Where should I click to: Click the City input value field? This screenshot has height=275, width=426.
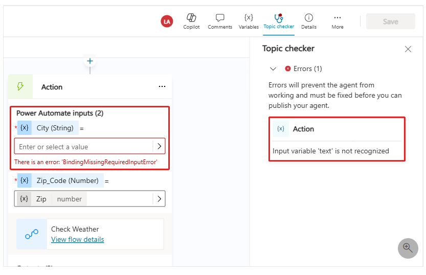point(84,147)
